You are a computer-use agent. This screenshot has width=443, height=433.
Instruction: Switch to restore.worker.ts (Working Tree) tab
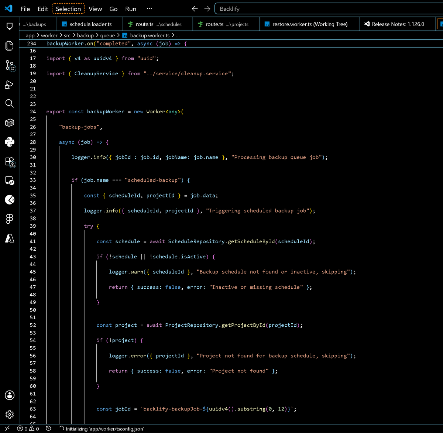pos(309,24)
